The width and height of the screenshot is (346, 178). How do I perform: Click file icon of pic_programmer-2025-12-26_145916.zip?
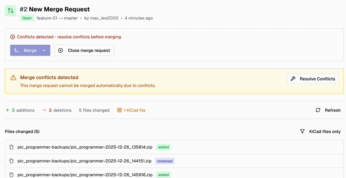[x=12, y=175]
